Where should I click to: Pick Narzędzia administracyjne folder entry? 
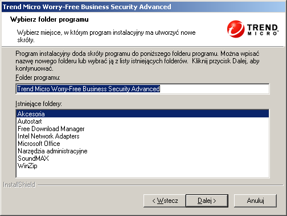[142, 151]
